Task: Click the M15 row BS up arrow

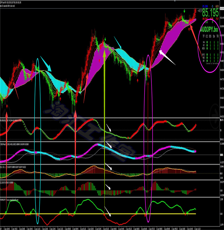Action: pos(210,55)
